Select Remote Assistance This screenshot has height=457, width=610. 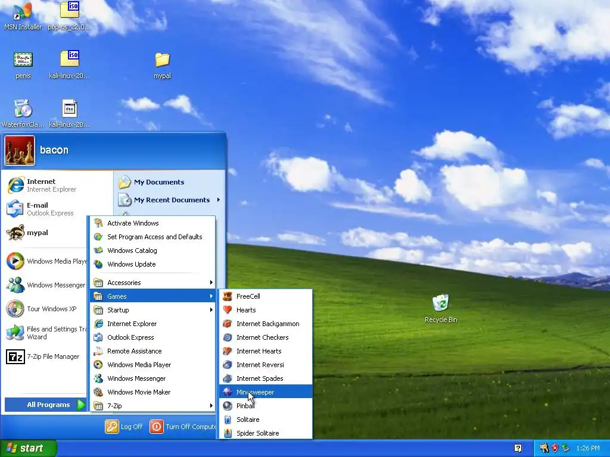(x=152, y=351)
